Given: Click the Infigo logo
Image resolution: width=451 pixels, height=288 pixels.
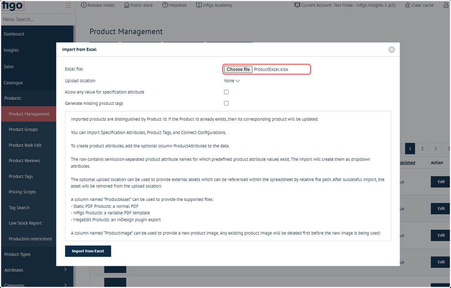Looking at the screenshot, I should (x=12, y=5).
